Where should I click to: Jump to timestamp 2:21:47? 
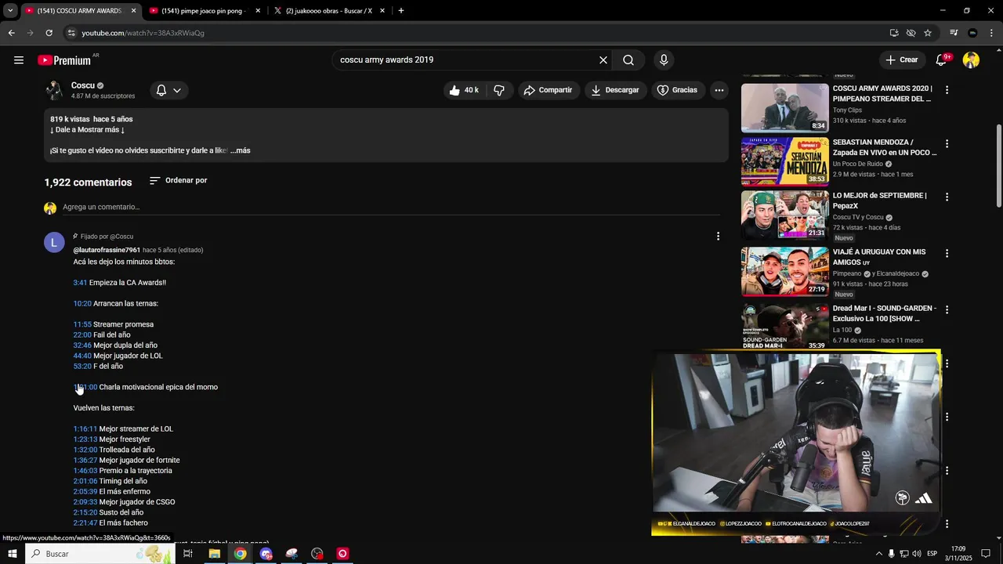85,523
